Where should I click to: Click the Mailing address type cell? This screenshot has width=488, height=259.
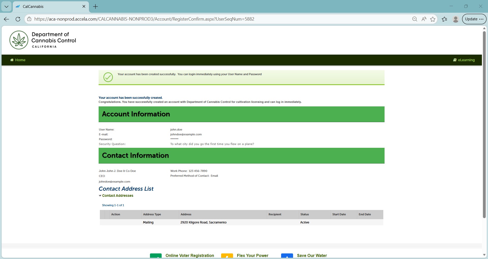point(148,222)
